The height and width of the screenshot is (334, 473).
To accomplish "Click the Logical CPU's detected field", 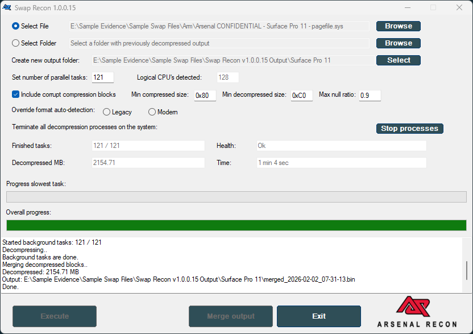I will point(228,77).
